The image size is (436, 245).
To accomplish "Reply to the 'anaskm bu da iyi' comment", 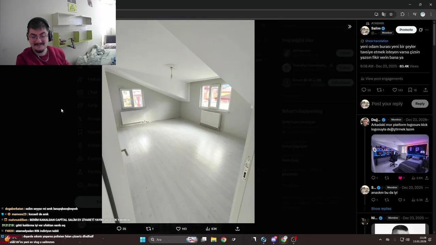I will (374, 200).
